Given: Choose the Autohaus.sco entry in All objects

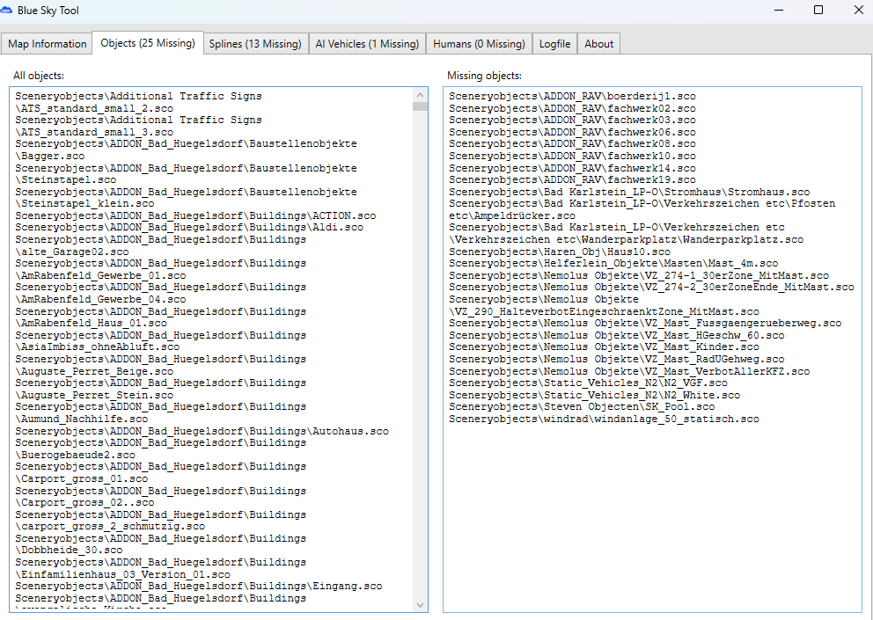Looking at the screenshot, I should 202,431.
